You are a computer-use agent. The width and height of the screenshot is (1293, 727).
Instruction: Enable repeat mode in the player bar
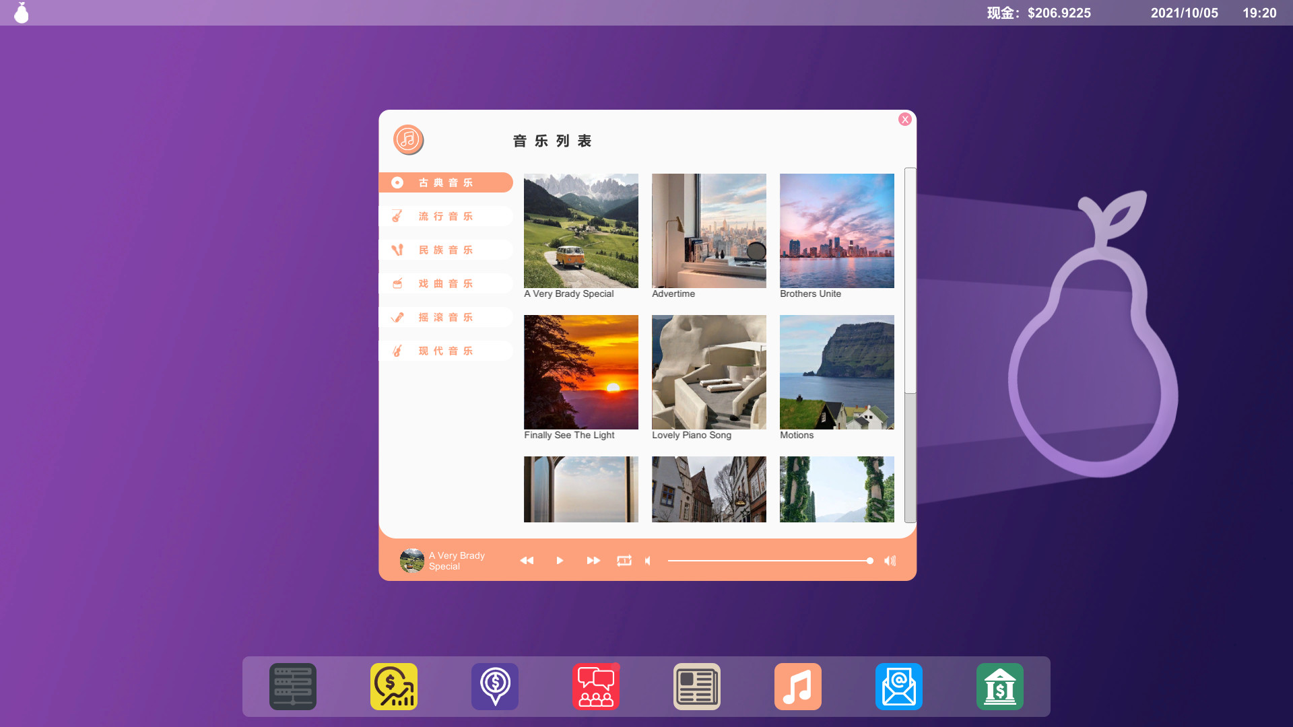click(624, 560)
